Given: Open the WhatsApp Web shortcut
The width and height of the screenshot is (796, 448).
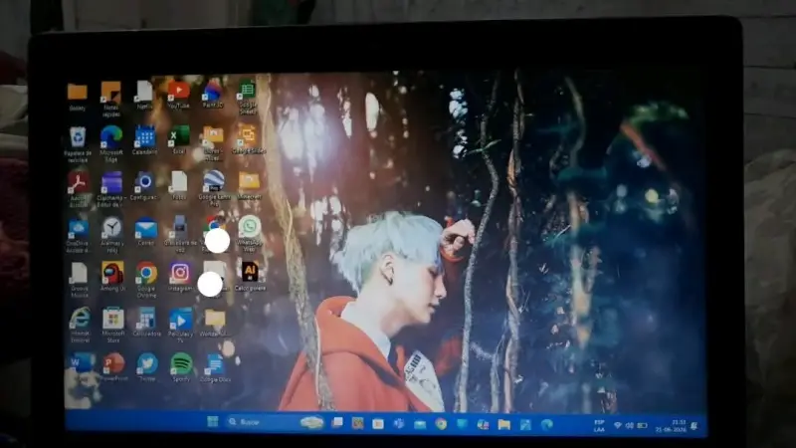Looking at the screenshot, I should point(250,234).
